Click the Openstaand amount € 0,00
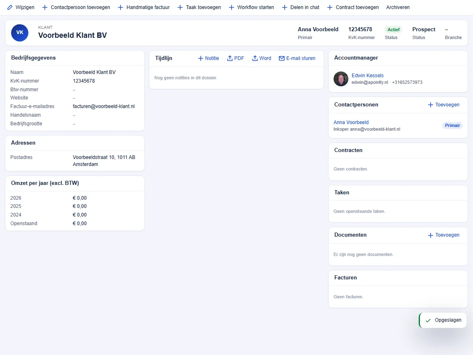Screen dimensions: 473x355 coord(80,223)
